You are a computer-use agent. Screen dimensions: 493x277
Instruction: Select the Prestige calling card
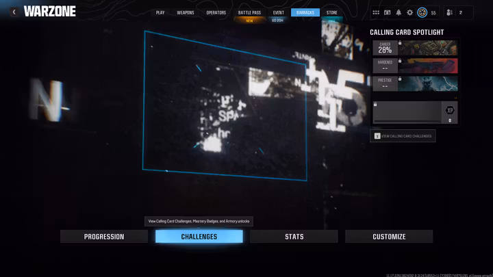point(416,83)
